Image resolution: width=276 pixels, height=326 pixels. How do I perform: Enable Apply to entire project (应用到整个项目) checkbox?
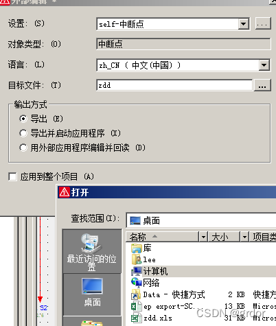12,176
